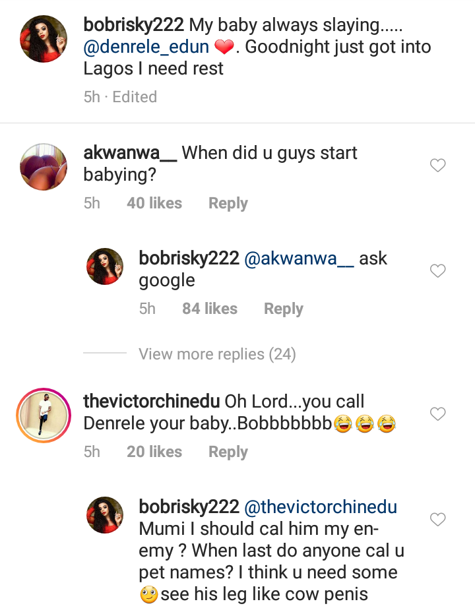This screenshot has height=614, width=475.
Task: Heart bobrisky222's reply to thevictorchinedu
Action: coord(438,520)
